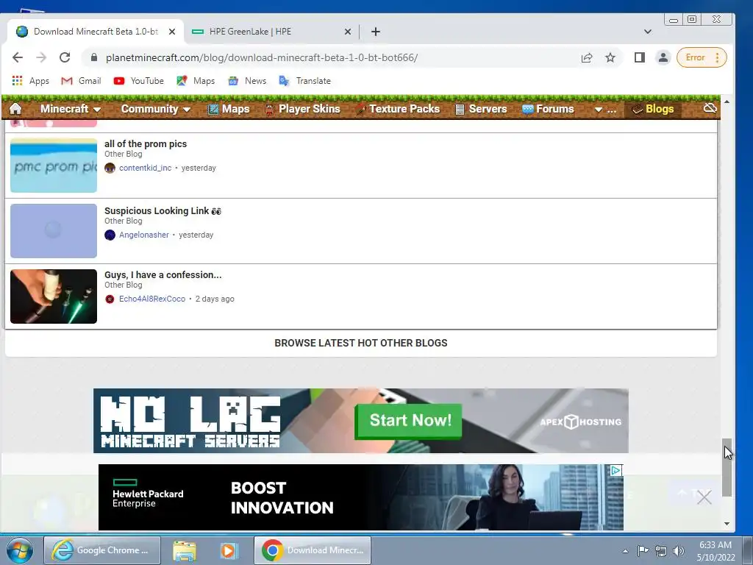
Task: Visit Angelonasher profile
Action: tap(144, 235)
